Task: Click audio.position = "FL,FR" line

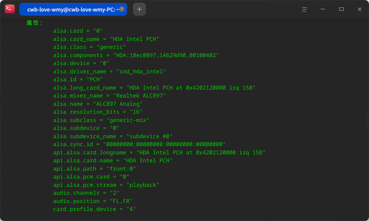Action: pyautogui.click(x=93, y=201)
